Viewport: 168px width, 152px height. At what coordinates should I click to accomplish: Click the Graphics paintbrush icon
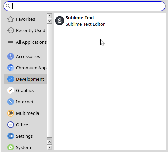[11, 90]
